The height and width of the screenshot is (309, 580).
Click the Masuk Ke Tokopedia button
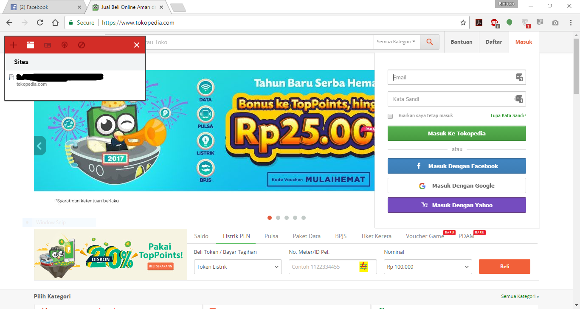(x=457, y=133)
